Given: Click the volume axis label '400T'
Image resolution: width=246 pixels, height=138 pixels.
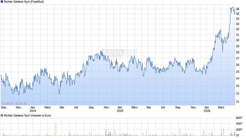Looking at the screenshot, I should click(x=239, y=124).
